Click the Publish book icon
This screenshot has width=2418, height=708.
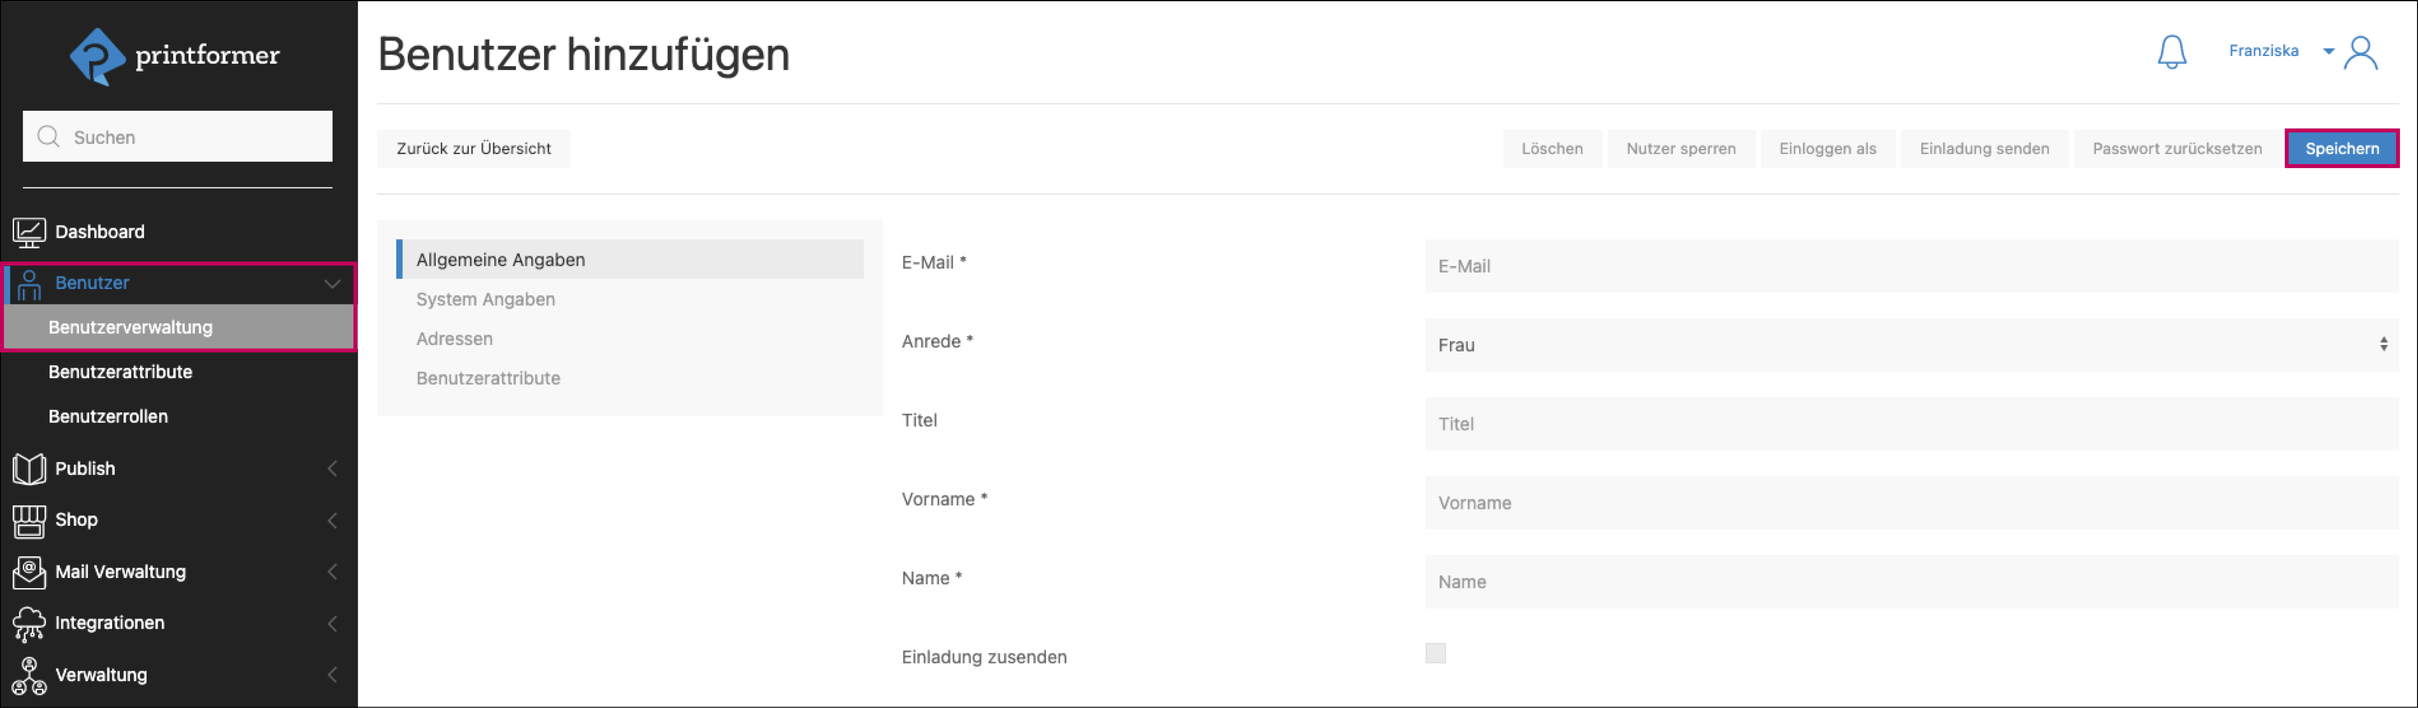pyautogui.click(x=29, y=469)
